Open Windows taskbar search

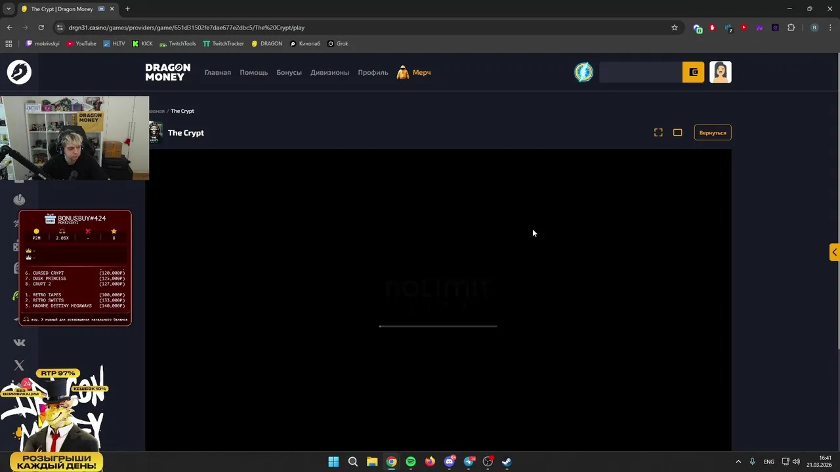(x=352, y=462)
